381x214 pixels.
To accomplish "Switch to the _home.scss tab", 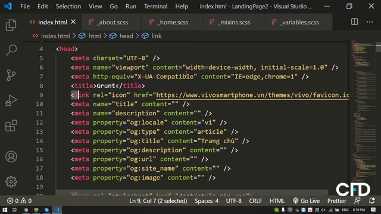I will [172, 22].
